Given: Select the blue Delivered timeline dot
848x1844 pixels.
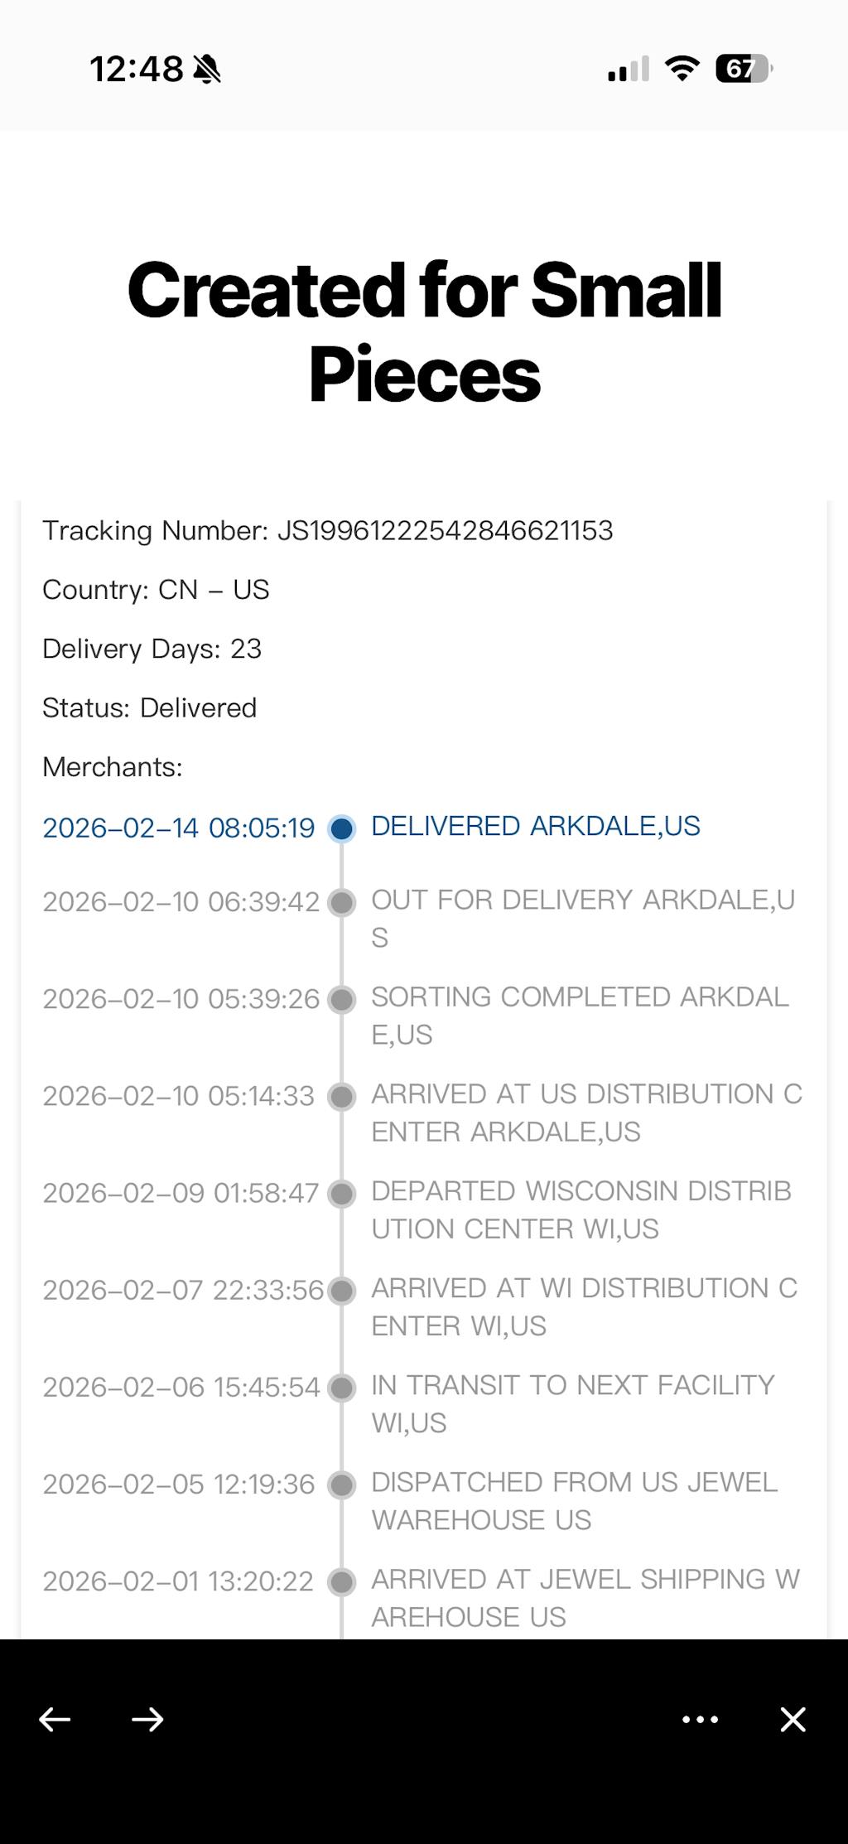Looking at the screenshot, I should (x=342, y=828).
